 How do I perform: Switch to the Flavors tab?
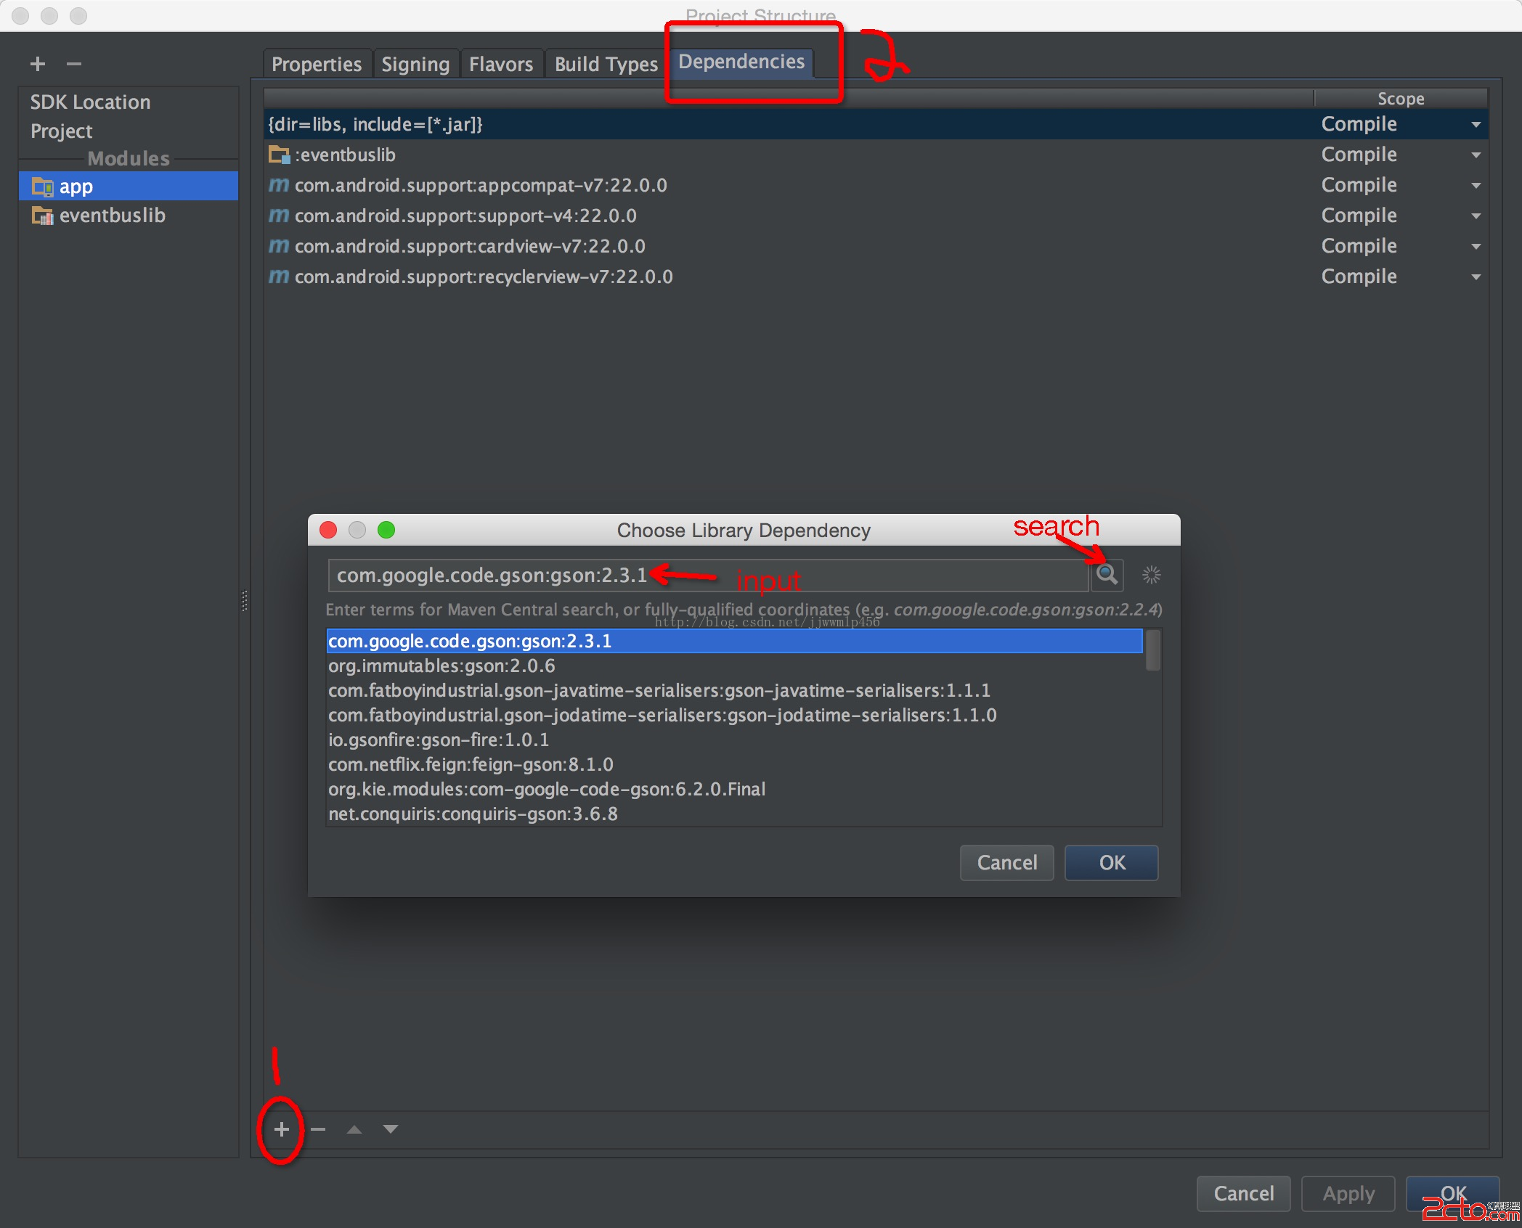point(501,64)
